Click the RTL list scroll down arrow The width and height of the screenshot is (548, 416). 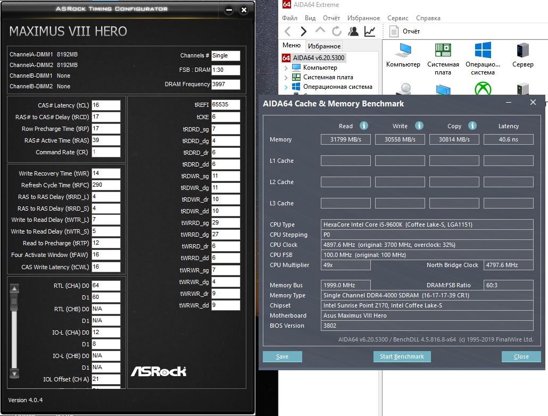click(14, 373)
